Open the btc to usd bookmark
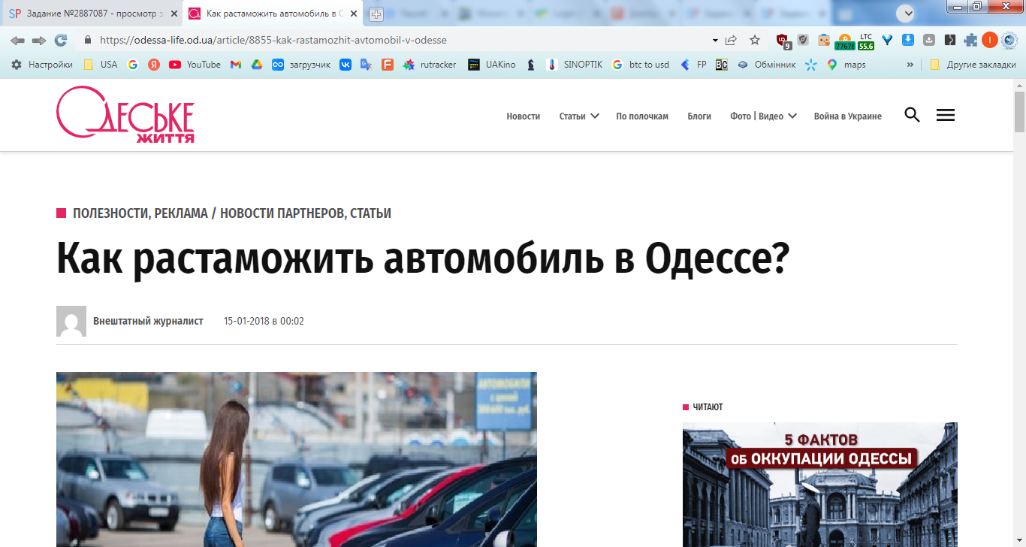Viewport: 1026px width, 547px height. pyautogui.click(x=640, y=65)
